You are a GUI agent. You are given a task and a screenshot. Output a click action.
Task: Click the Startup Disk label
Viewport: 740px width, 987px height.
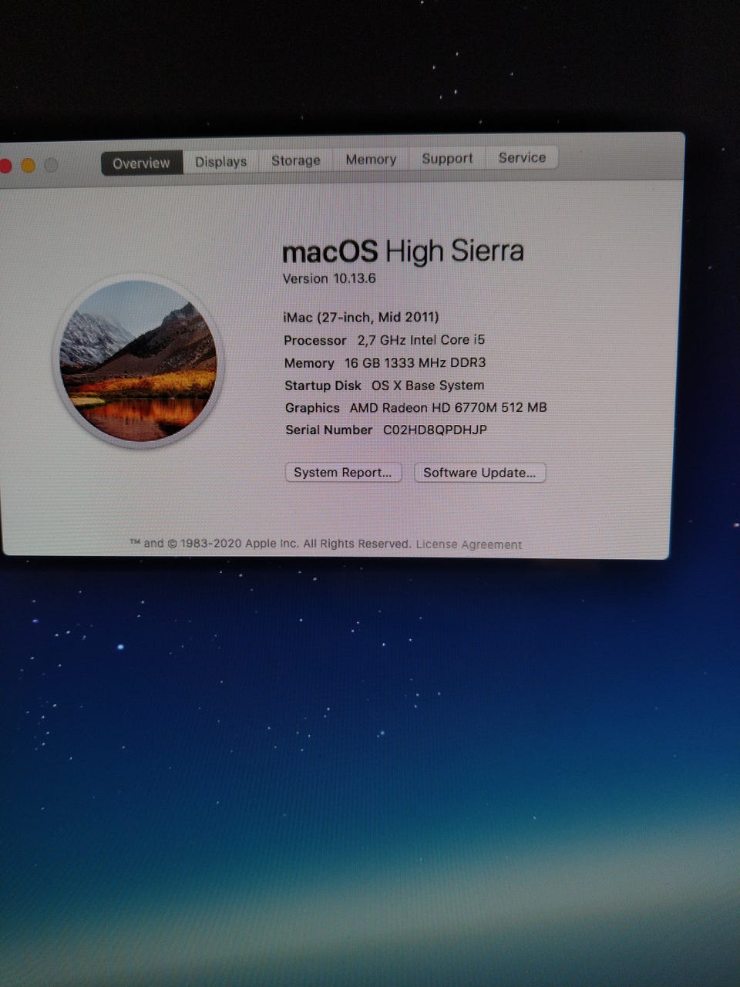(323, 386)
